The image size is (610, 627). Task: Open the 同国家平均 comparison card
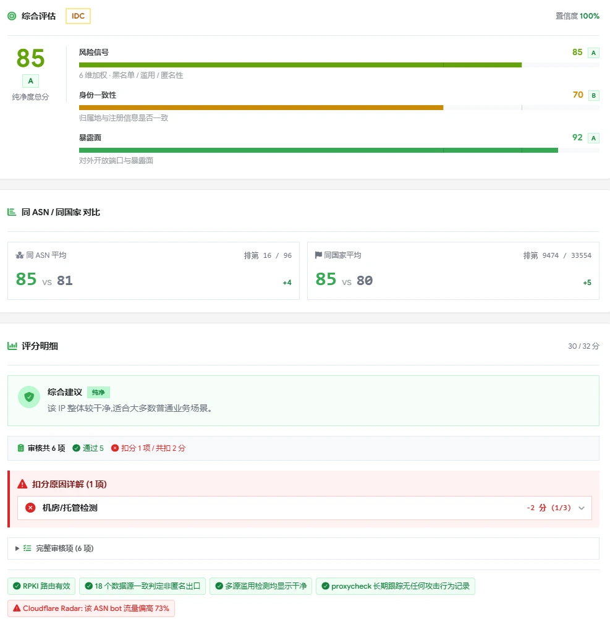point(453,271)
